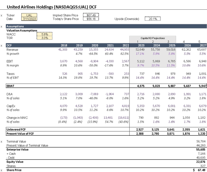
Task: Click 2020 Revenue value 15,355
Action: (x=93, y=49)
